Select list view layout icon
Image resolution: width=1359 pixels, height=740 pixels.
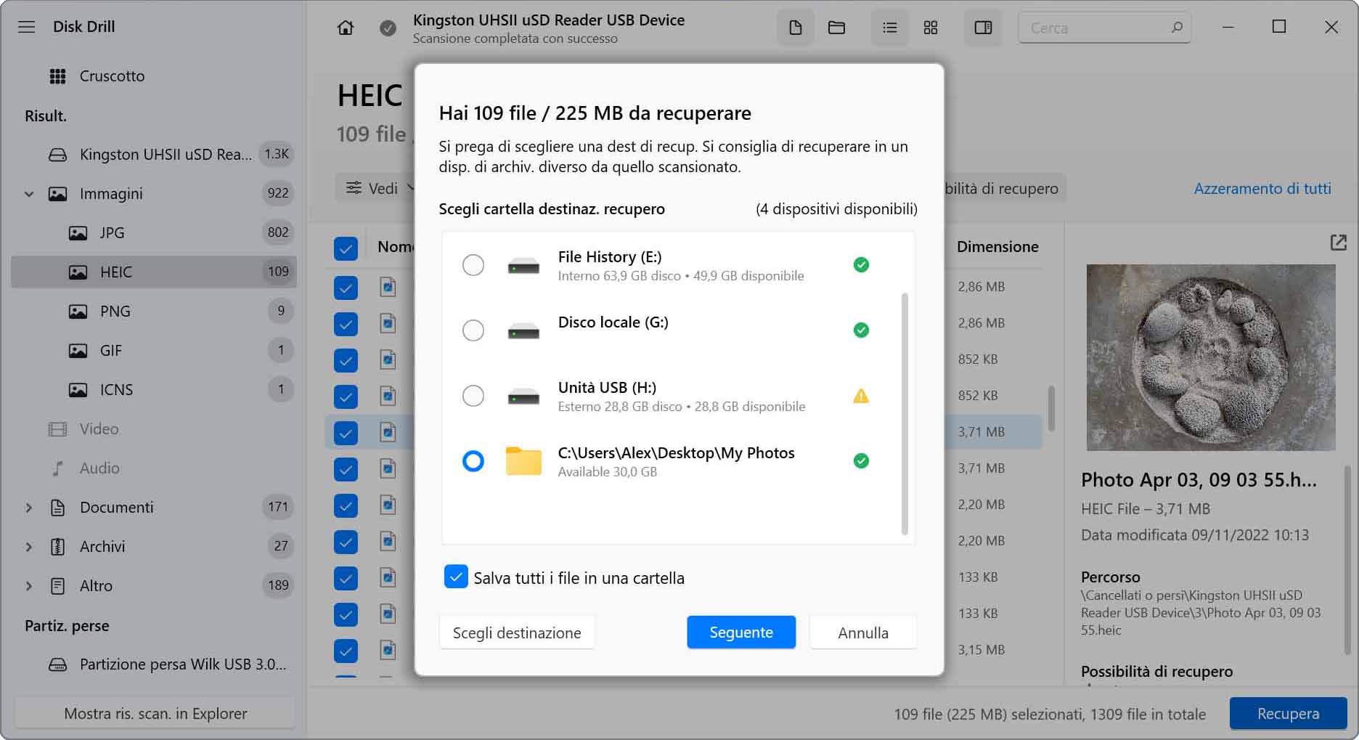(889, 28)
